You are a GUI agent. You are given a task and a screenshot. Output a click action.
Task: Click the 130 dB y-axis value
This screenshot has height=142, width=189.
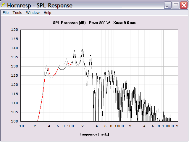[x=14, y=66]
